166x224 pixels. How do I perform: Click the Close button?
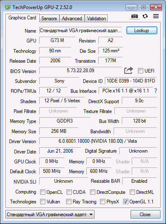click(145, 215)
